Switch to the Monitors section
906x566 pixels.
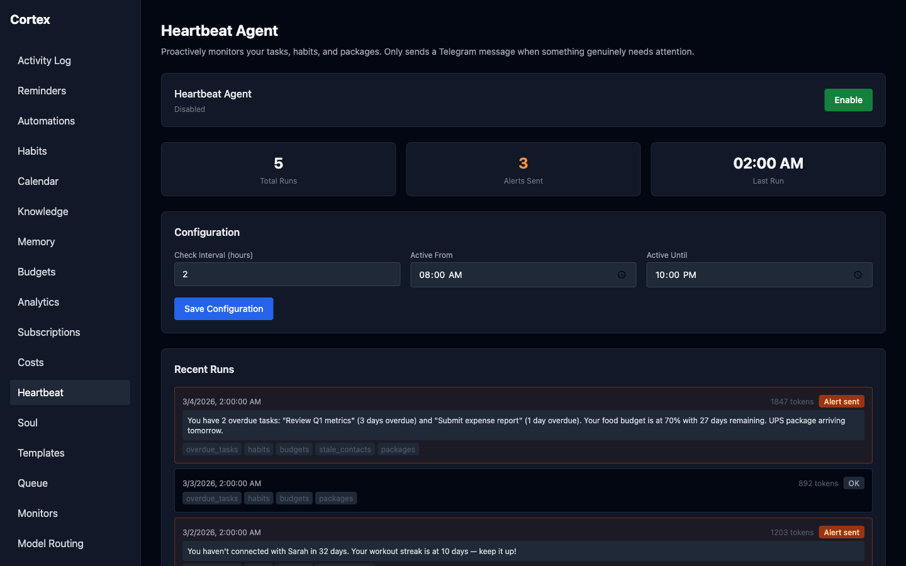click(x=37, y=513)
